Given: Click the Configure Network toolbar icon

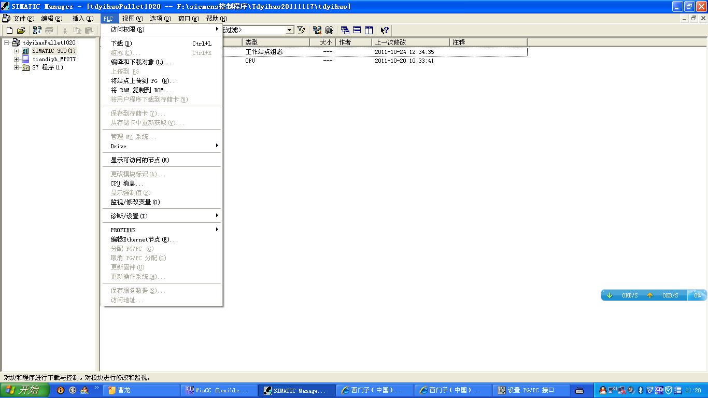Looking at the screenshot, I should click(317, 30).
